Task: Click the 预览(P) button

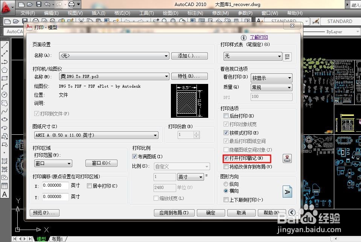Action: (44, 213)
